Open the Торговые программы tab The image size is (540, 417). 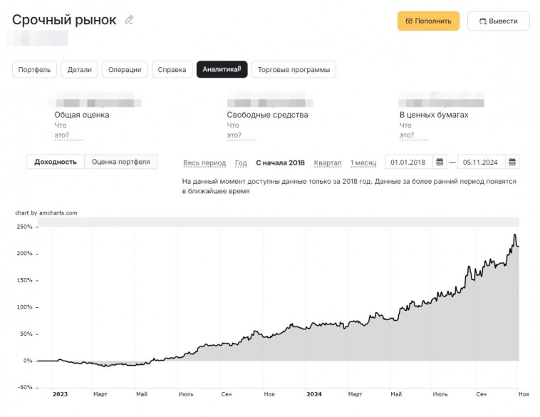294,69
